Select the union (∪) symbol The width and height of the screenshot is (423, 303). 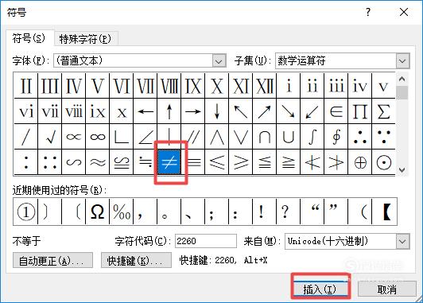pyautogui.click(x=289, y=137)
